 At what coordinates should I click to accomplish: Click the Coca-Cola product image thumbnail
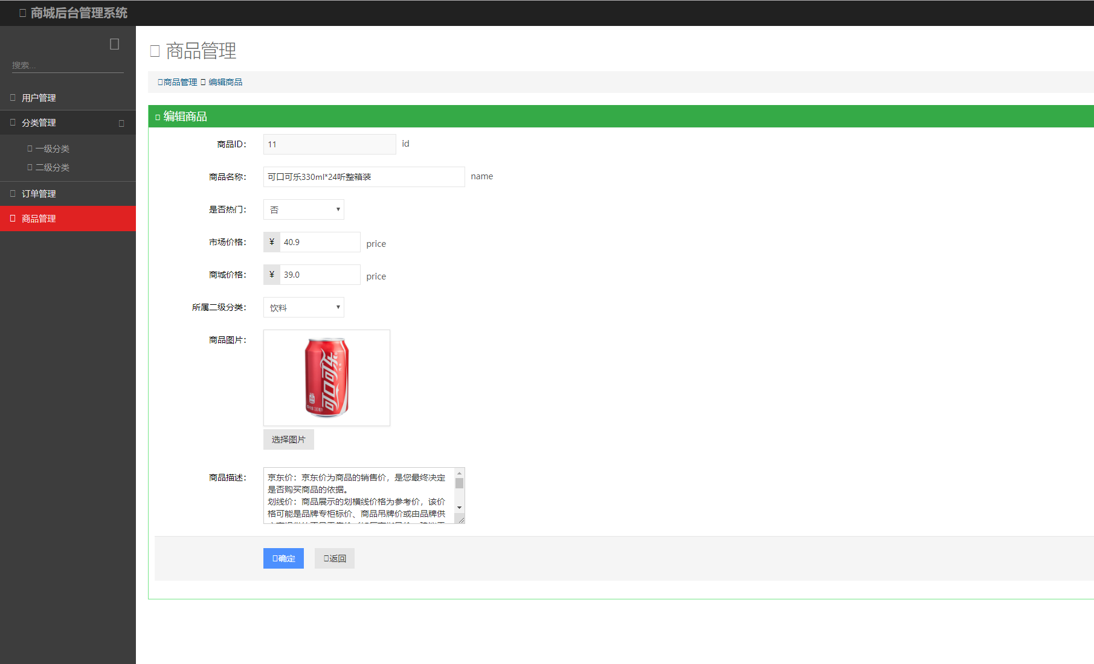327,378
